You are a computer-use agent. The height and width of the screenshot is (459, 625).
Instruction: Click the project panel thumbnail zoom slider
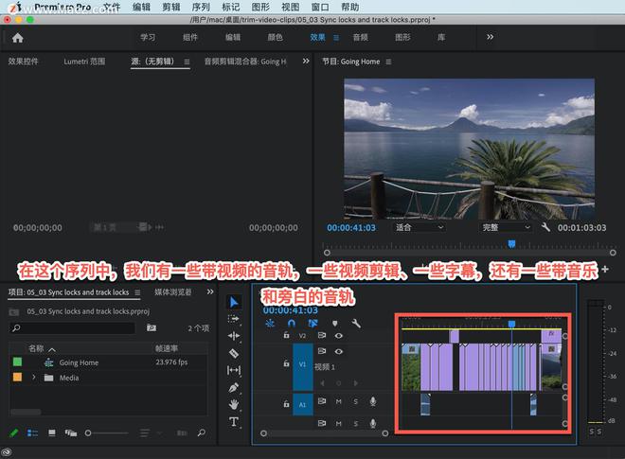click(x=90, y=433)
